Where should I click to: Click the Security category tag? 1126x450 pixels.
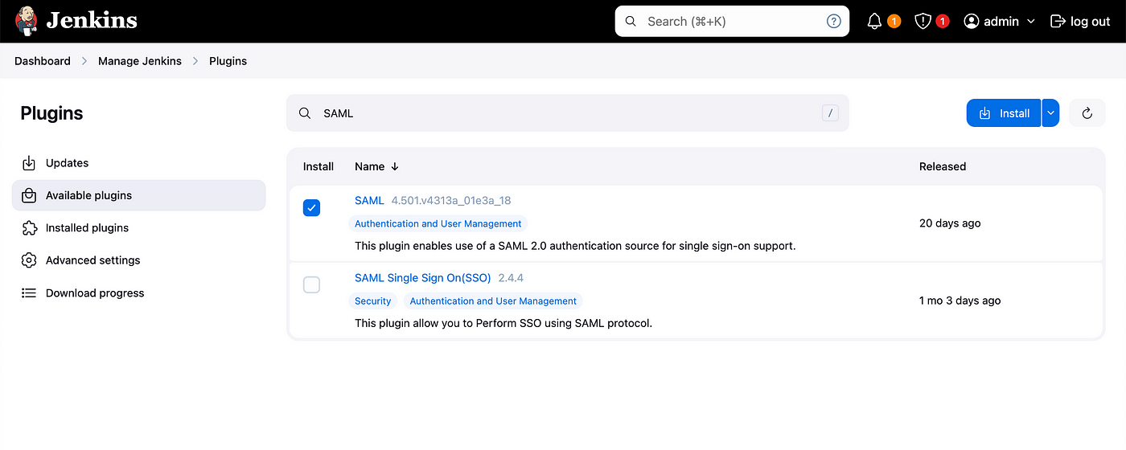pos(373,301)
